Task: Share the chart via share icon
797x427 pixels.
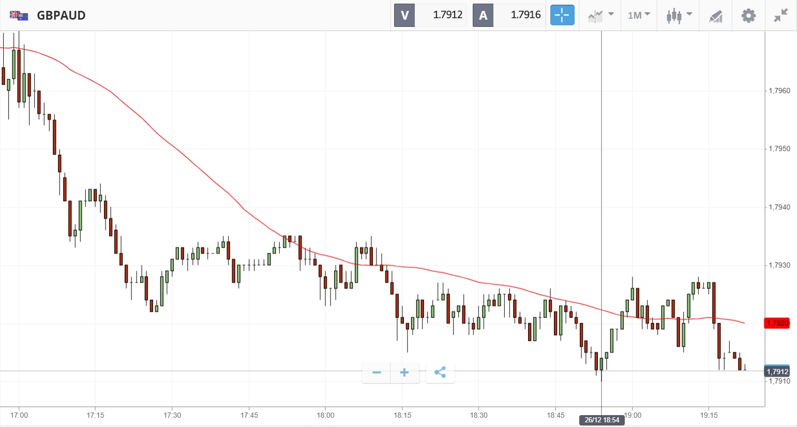Action: pos(440,373)
